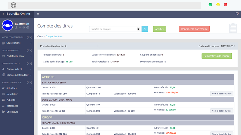Screen dimensions: 241x135
Task: Click the gbamman username
Action: [22, 23]
